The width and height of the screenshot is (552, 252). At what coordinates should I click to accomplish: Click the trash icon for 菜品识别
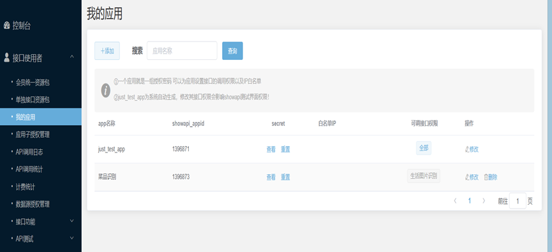(x=486, y=177)
